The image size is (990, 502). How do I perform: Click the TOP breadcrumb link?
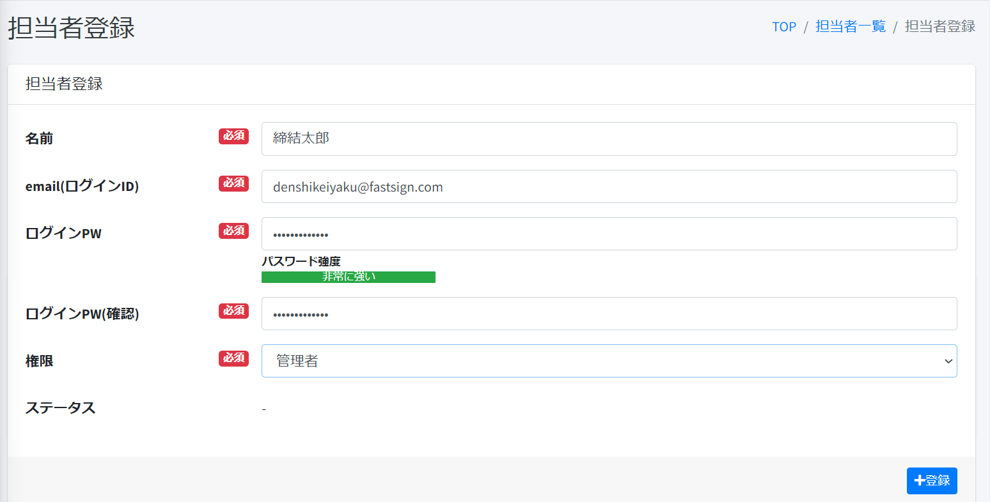coord(783,27)
